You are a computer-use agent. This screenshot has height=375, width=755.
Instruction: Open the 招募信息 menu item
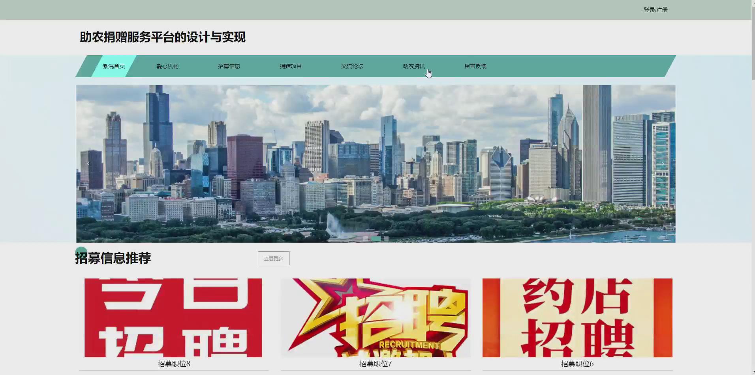[229, 66]
